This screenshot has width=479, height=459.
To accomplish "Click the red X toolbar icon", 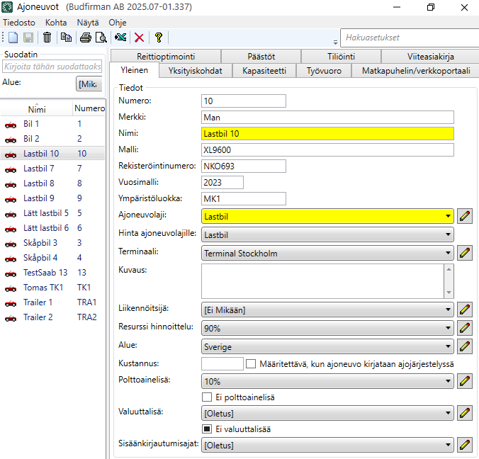I will tap(140, 38).
